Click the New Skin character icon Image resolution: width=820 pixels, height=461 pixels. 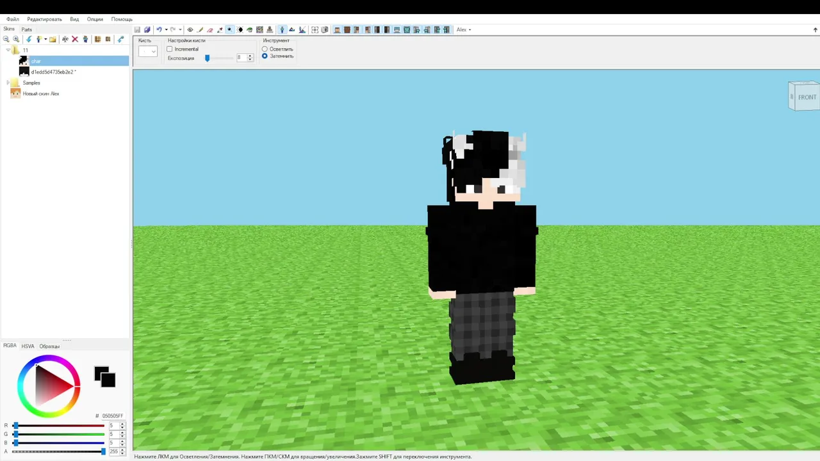[x=38, y=39]
